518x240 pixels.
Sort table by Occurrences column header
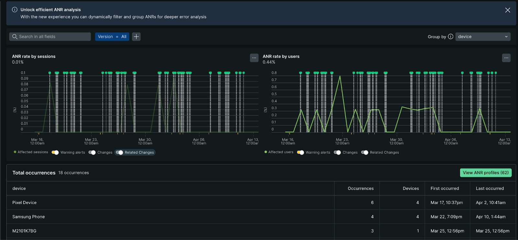(x=360, y=189)
